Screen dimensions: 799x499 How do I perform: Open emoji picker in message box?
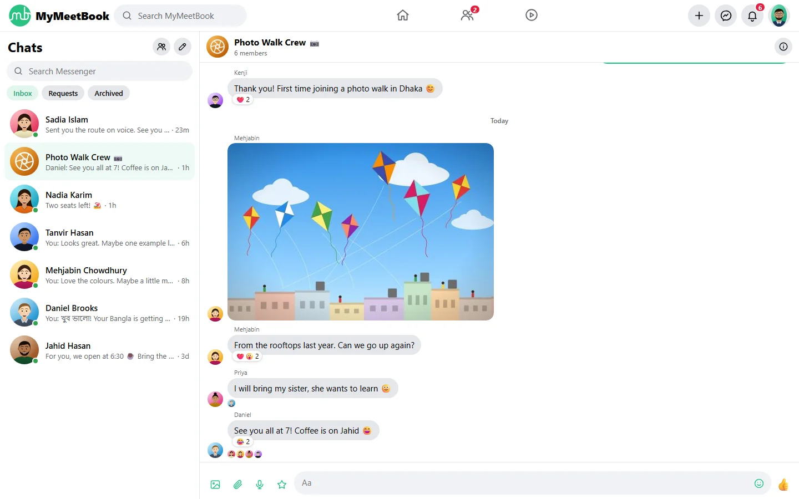[759, 483]
